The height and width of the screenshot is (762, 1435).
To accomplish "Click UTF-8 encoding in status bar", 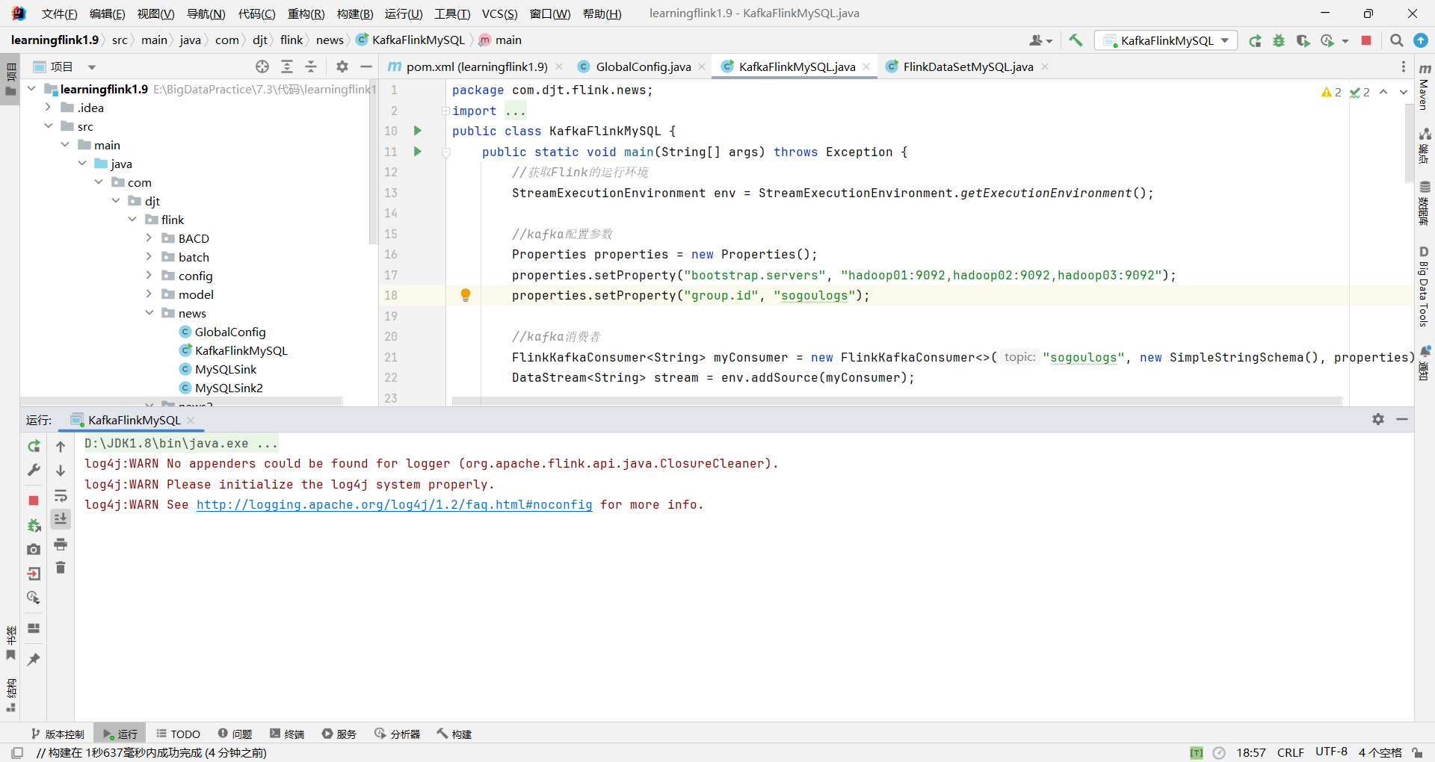I will click(1331, 752).
